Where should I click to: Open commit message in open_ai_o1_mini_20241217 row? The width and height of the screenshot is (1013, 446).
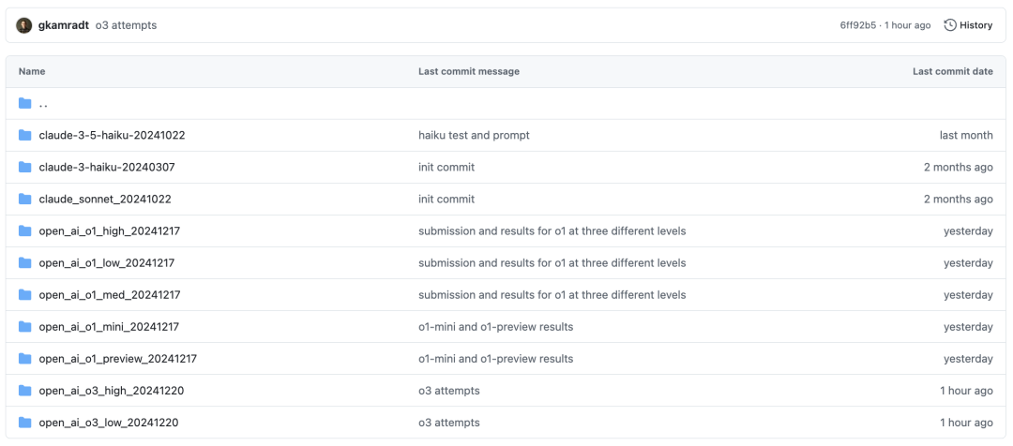495,327
